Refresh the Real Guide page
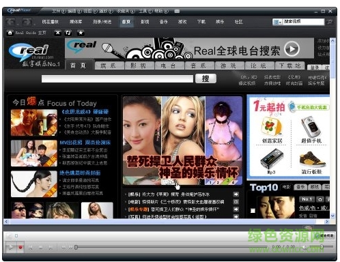 pyautogui.click(x=68, y=33)
